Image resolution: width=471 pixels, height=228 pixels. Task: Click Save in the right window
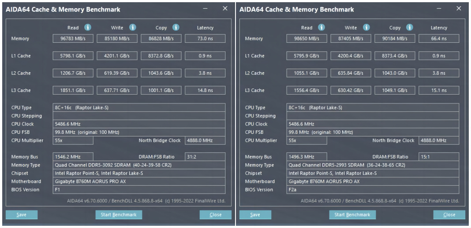click(255, 215)
